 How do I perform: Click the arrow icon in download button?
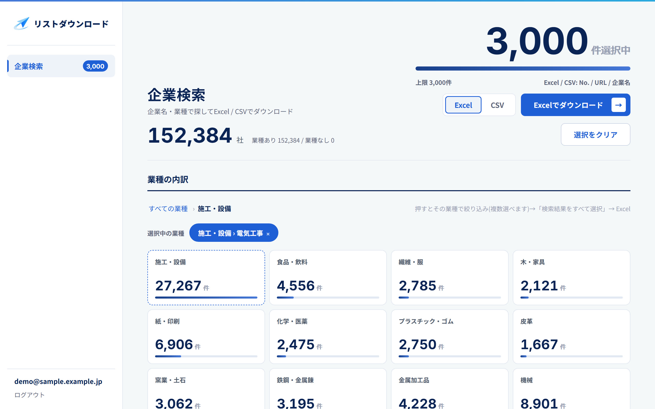click(618, 105)
